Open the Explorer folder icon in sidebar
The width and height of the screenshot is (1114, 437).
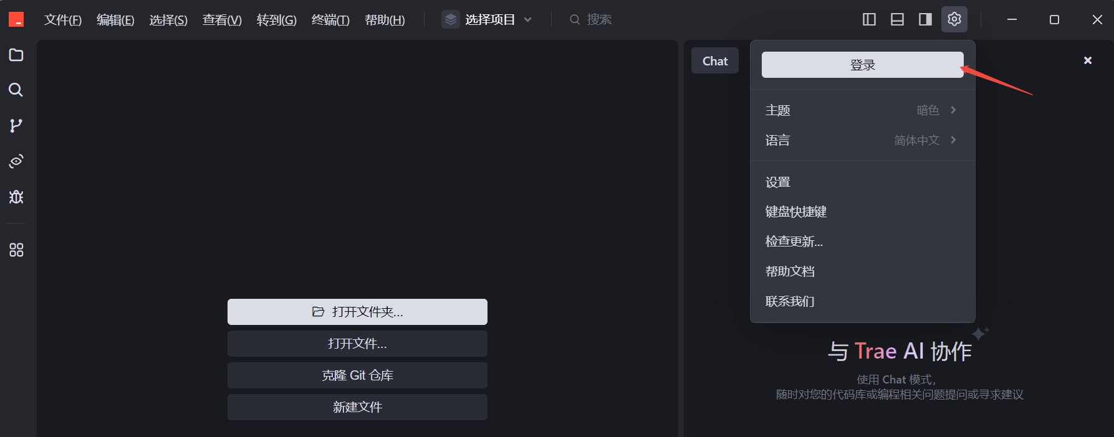point(16,55)
